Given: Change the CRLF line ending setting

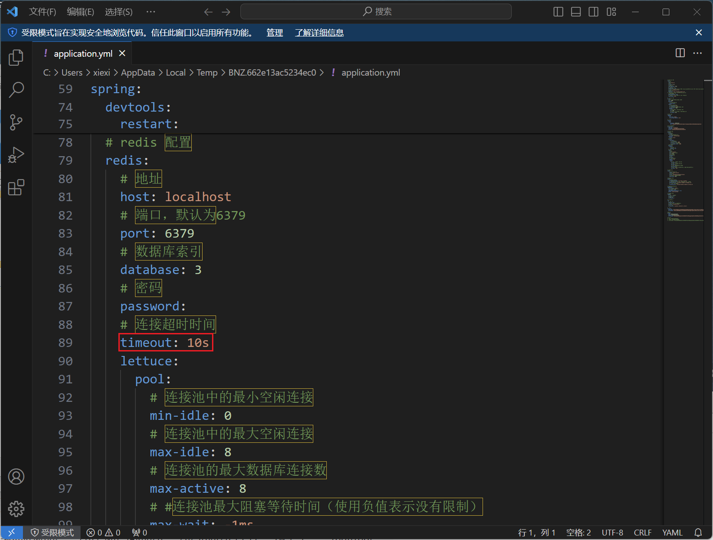Looking at the screenshot, I should [x=643, y=533].
